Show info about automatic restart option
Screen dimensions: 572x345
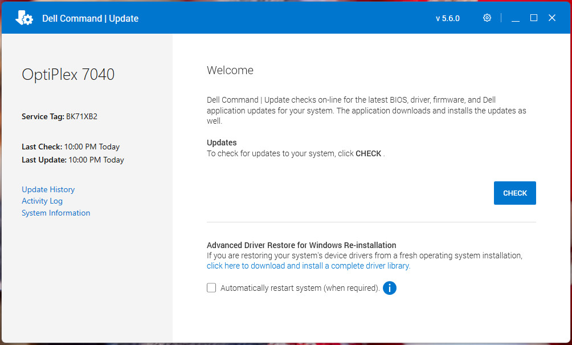[x=390, y=288]
